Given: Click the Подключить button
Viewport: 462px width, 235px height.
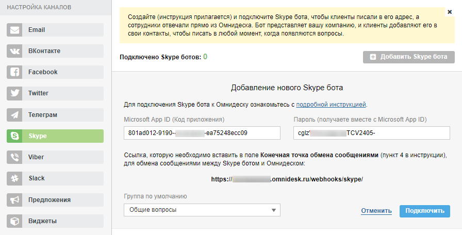Looking at the screenshot, I should [x=424, y=211].
